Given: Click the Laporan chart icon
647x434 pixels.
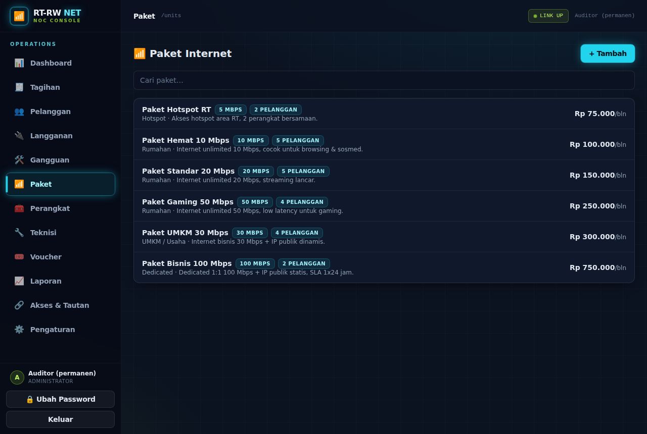Looking at the screenshot, I should click(19, 281).
